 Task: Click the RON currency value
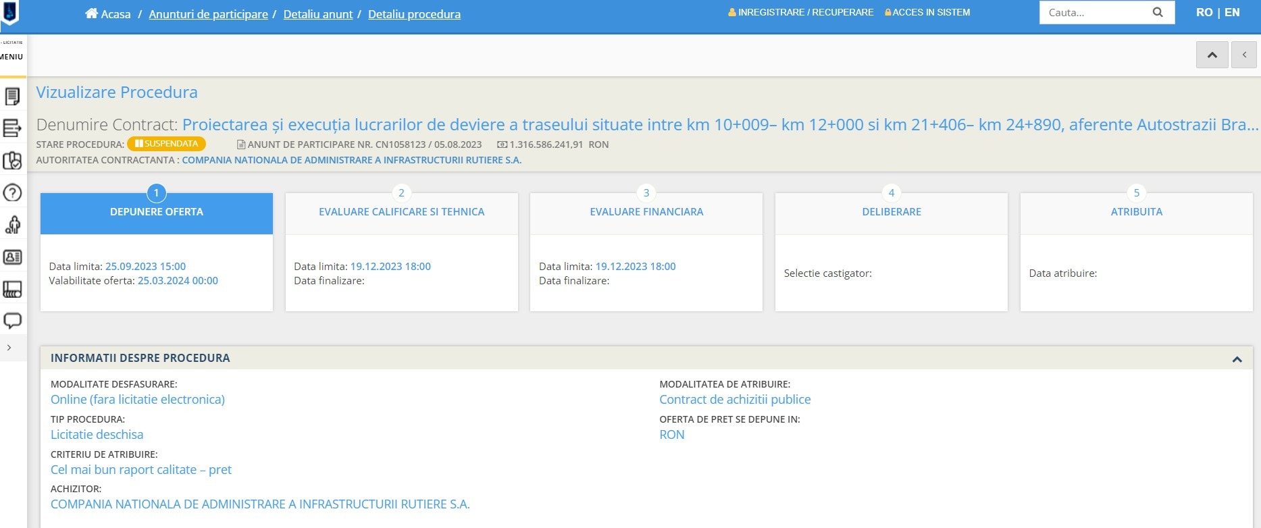coord(672,435)
